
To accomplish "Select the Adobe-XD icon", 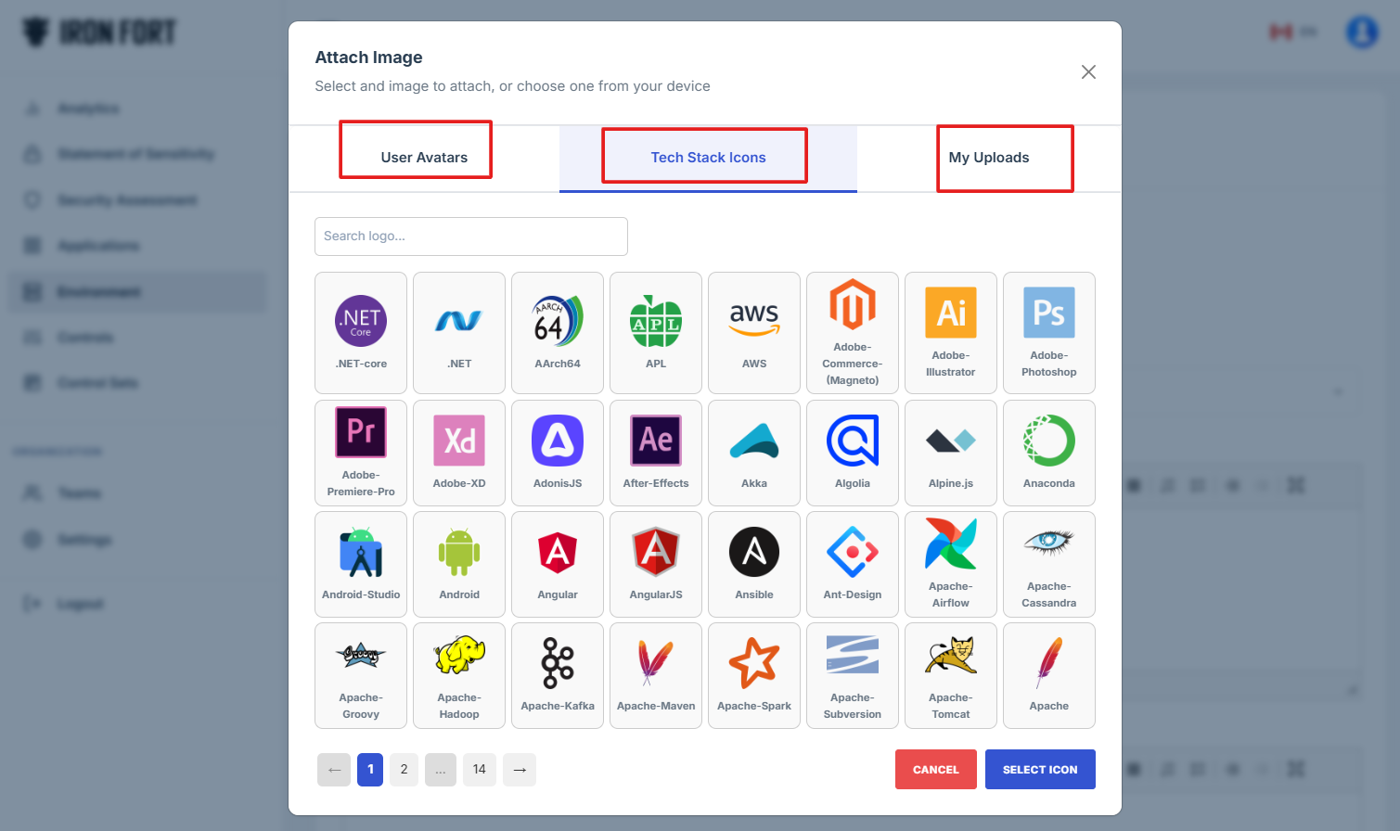I will click(459, 453).
